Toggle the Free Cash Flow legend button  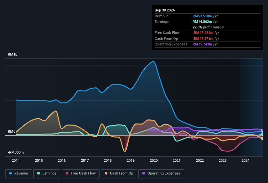81,174
